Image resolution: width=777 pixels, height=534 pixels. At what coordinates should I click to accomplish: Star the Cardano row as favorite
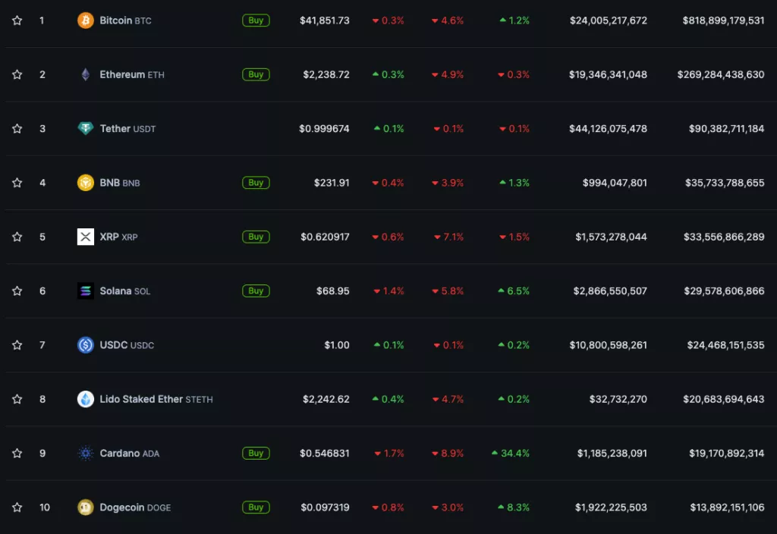pos(17,454)
